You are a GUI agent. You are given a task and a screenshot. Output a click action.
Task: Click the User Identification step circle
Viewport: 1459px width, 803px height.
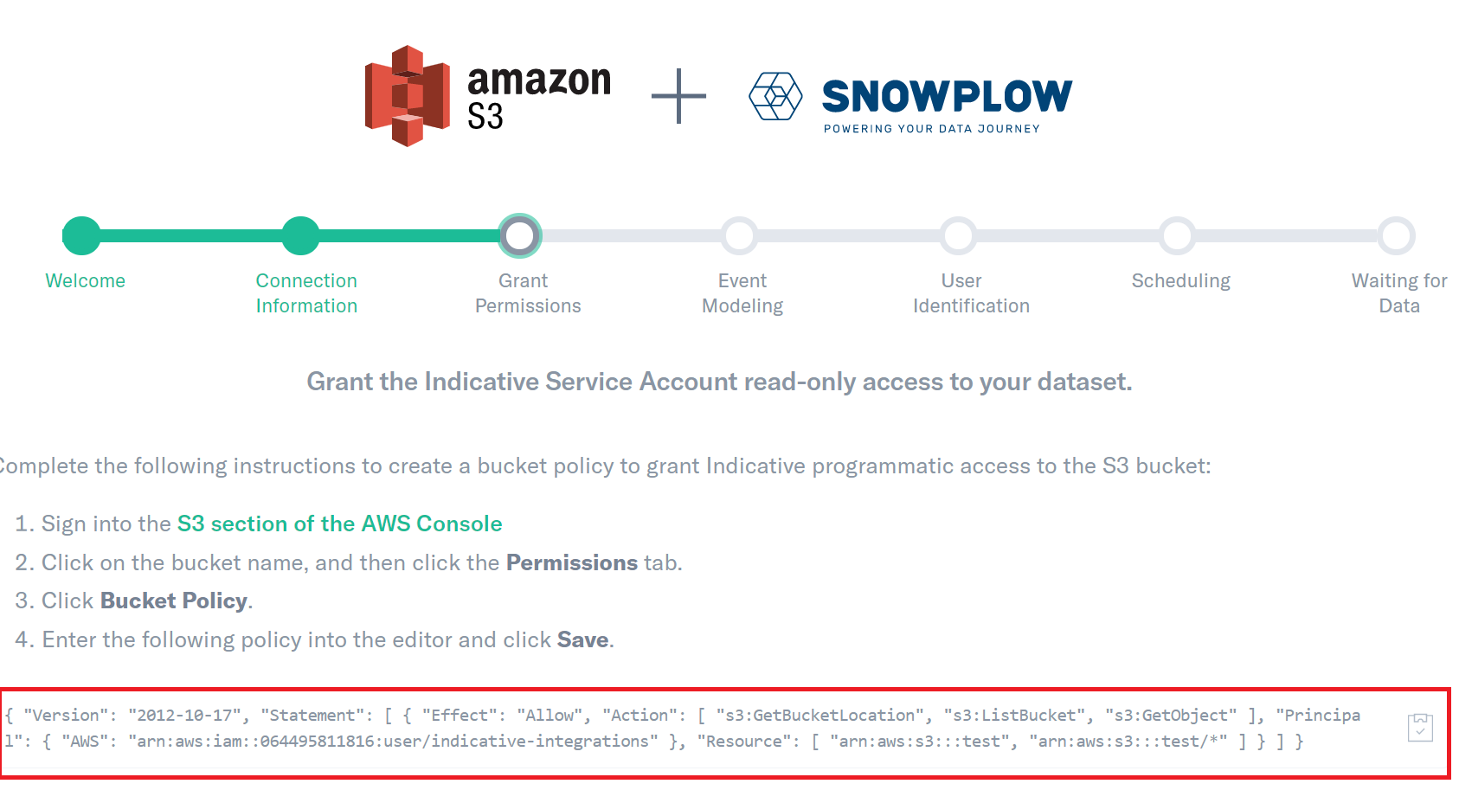coord(959,235)
